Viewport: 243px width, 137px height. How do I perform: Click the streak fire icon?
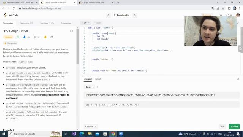(228, 15)
